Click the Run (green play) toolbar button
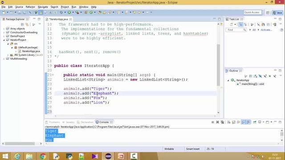The image size is (285, 160). 69,12
